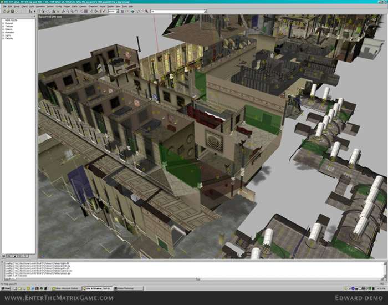Close the left tree panel
Screen dimensions: 388x305
click(x=34, y=16)
